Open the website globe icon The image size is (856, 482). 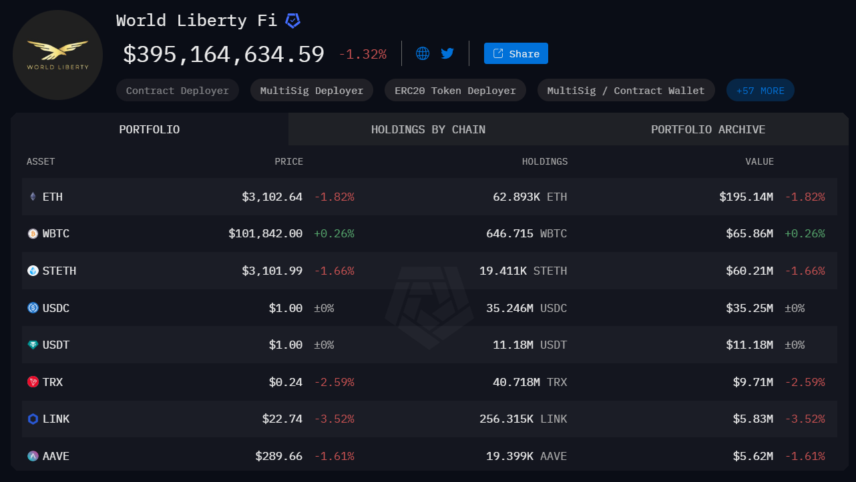click(423, 53)
